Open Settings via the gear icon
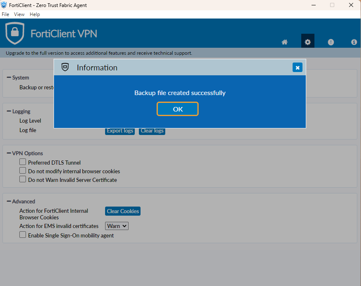The height and width of the screenshot is (286, 361). tap(308, 42)
